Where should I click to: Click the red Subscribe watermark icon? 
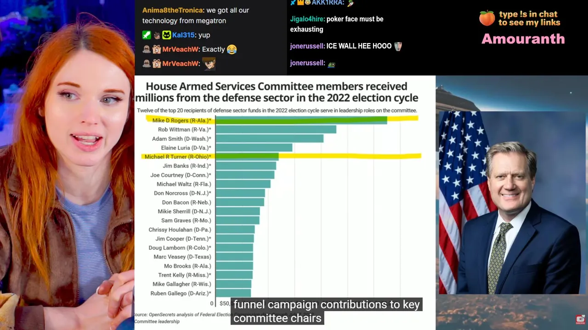pyautogui.click(x=581, y=319)
